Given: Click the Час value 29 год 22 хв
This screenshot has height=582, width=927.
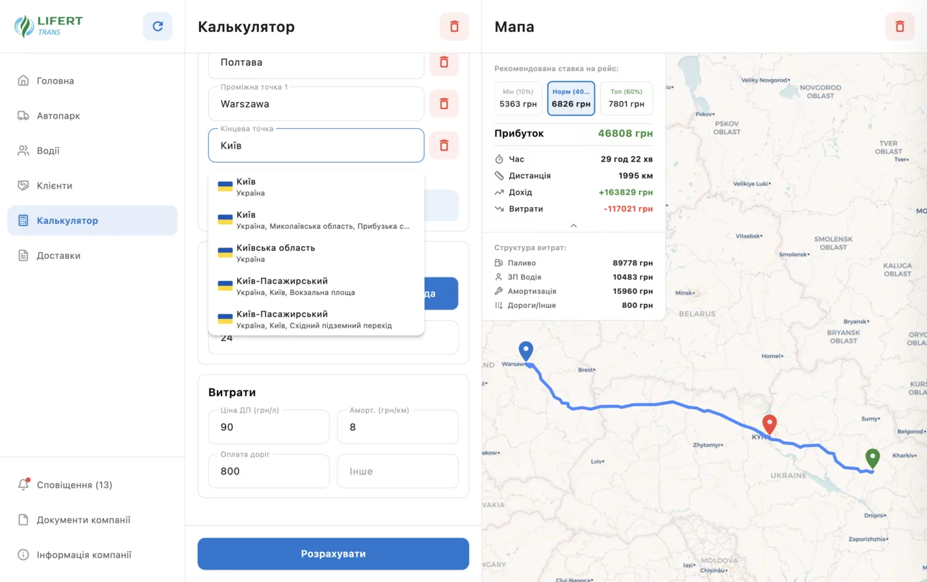Looking at the screenshot, I should (x=626, y=159).
